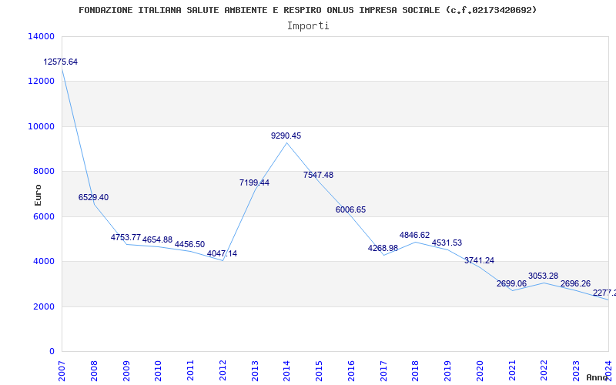The image size is (616, 385).
Task: Select year 2023 on the x-axis
Action: pos(576,371)
